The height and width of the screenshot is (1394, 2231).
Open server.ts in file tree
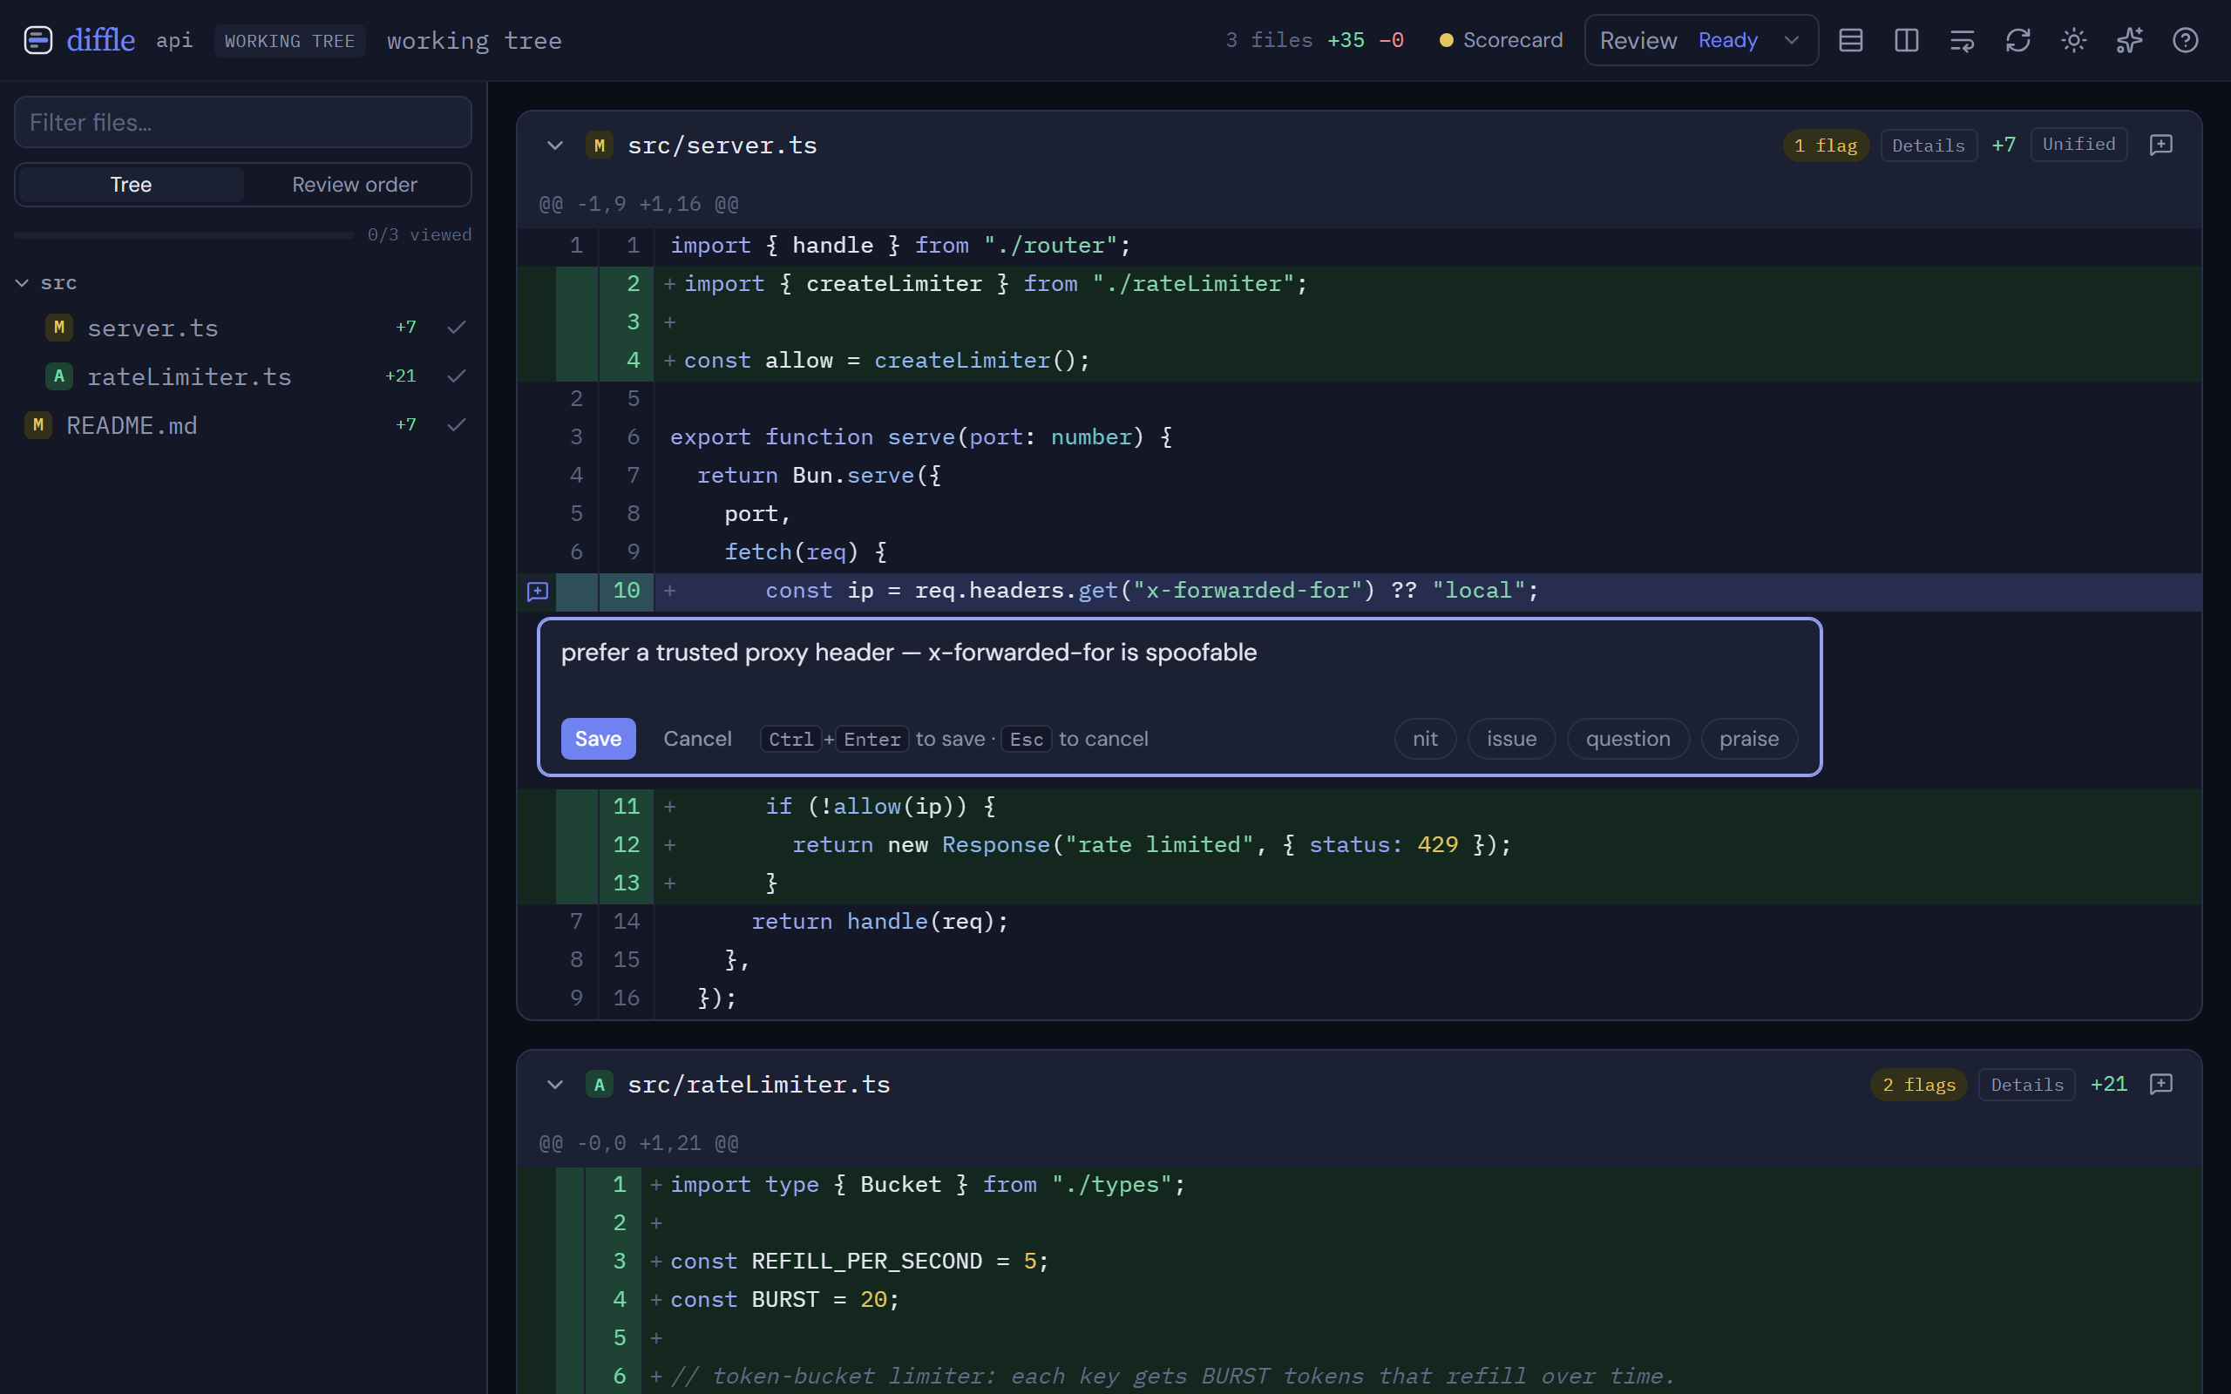[x=153, y=328]
